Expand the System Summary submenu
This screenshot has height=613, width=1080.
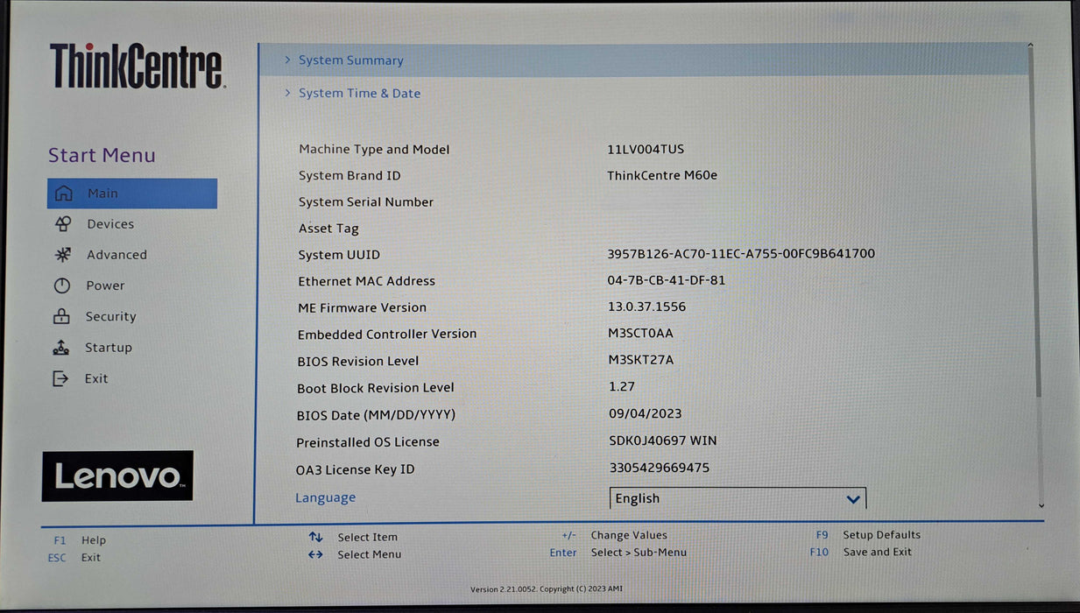click(644, 60)
